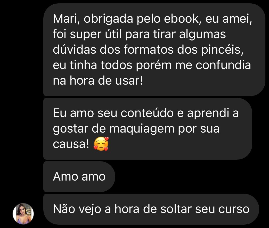Click the word 'maquiagem' in second message
Screen dimensions: 269x228
click(x=142, y=129)
